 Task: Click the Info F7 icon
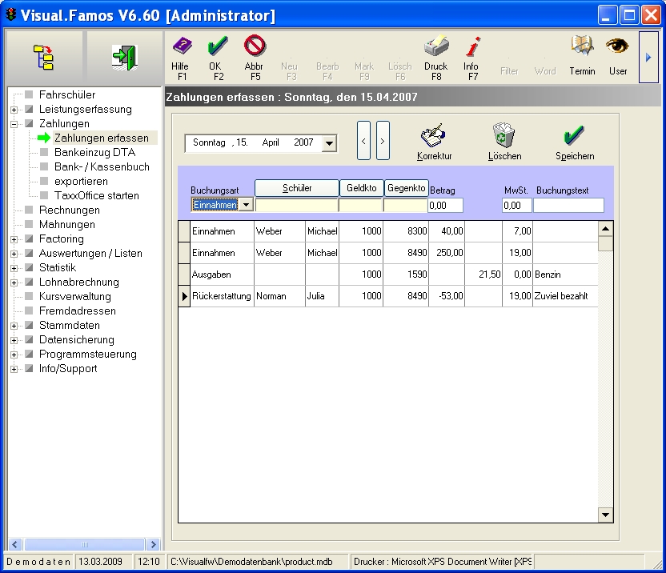pos(472,46)
